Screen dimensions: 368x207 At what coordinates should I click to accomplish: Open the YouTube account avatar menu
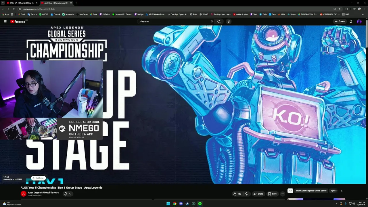(x=359, y=21)
